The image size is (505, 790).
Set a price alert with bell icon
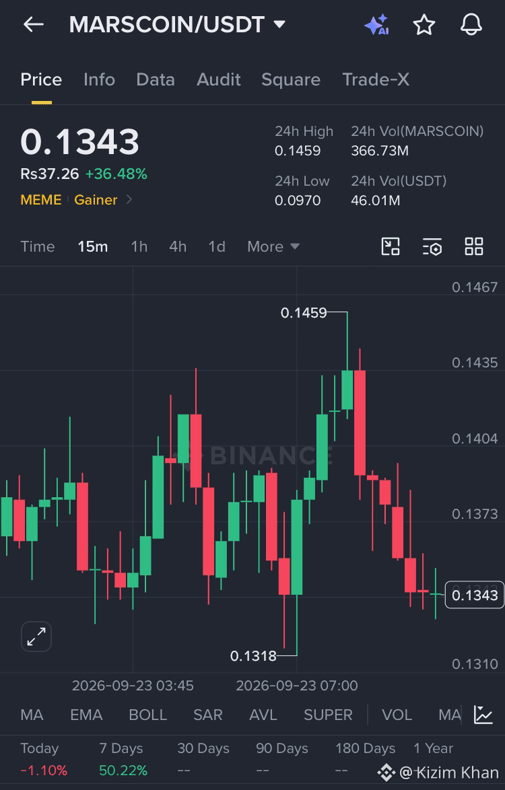click(471, 25)
